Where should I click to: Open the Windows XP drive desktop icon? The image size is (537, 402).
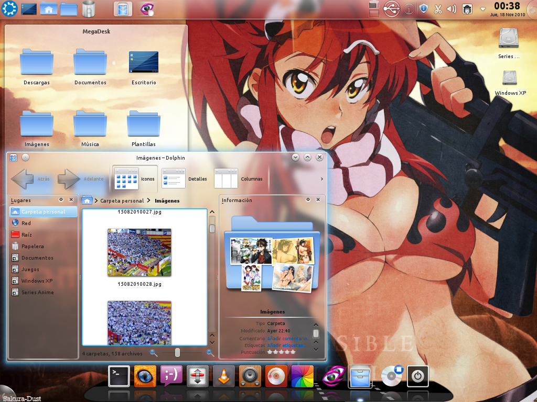(510, 83)
